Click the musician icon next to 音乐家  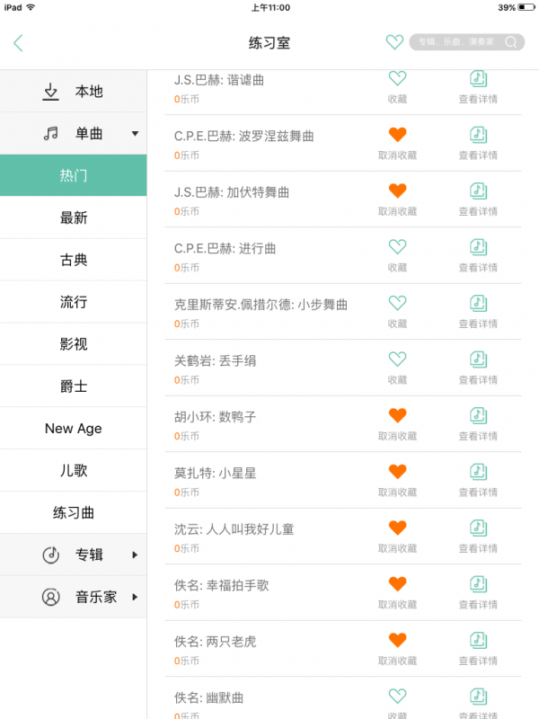coord(49,598)
